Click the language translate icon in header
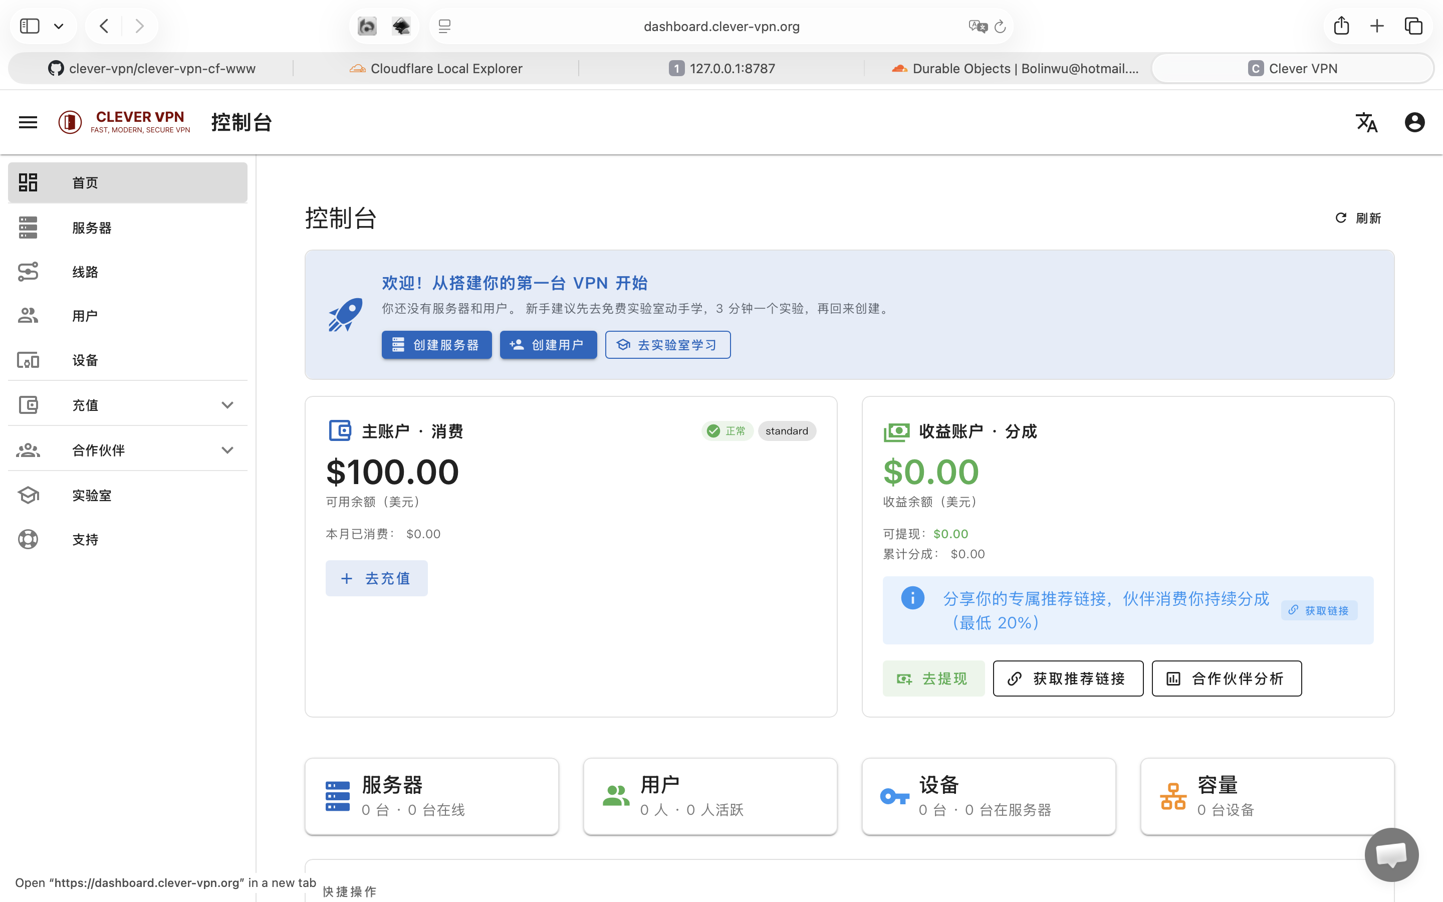The width and height of the screenshot is (1443, 902). pos(1366,122)
